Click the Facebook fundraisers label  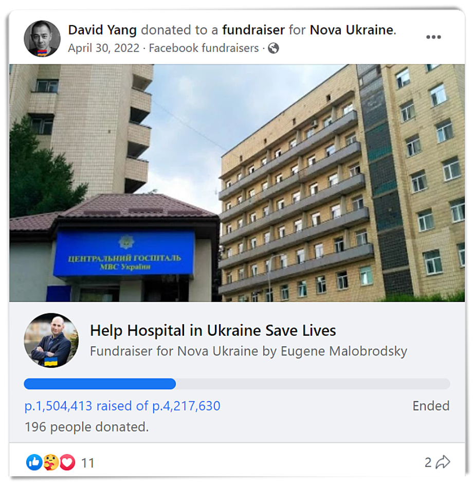pyautogui.click(x=204, y=48)
